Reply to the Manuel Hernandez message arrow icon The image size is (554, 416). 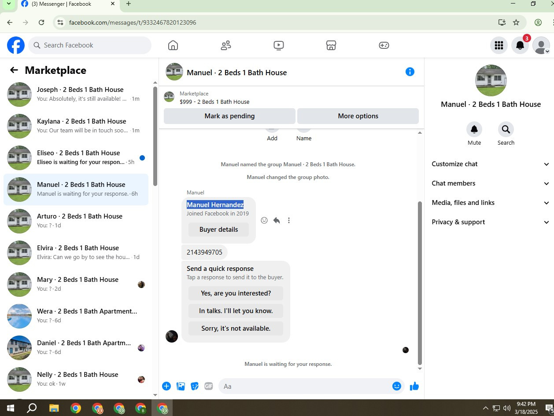click(277, 220)
